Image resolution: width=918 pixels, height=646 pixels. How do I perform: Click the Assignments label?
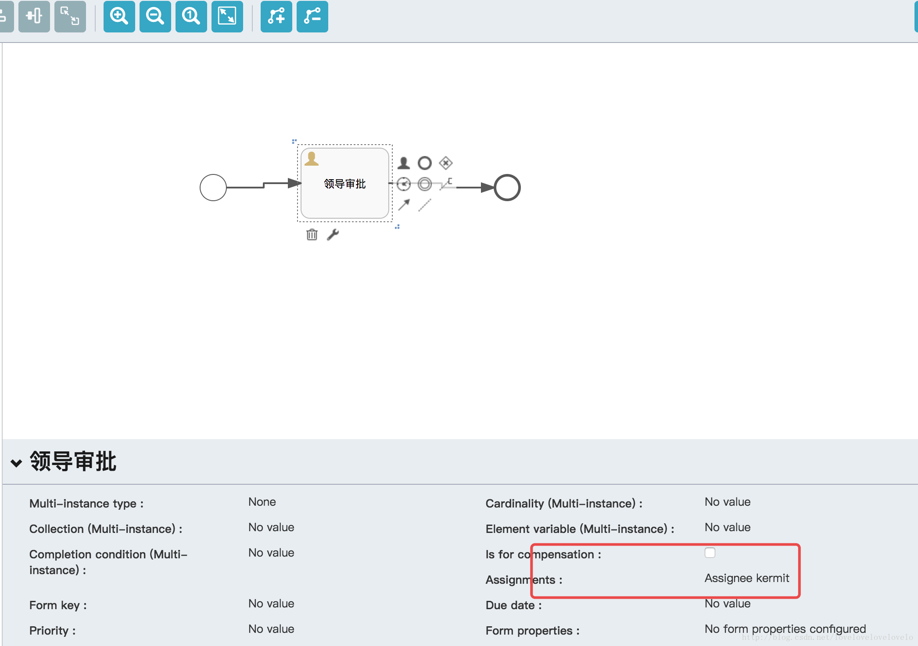524,580
